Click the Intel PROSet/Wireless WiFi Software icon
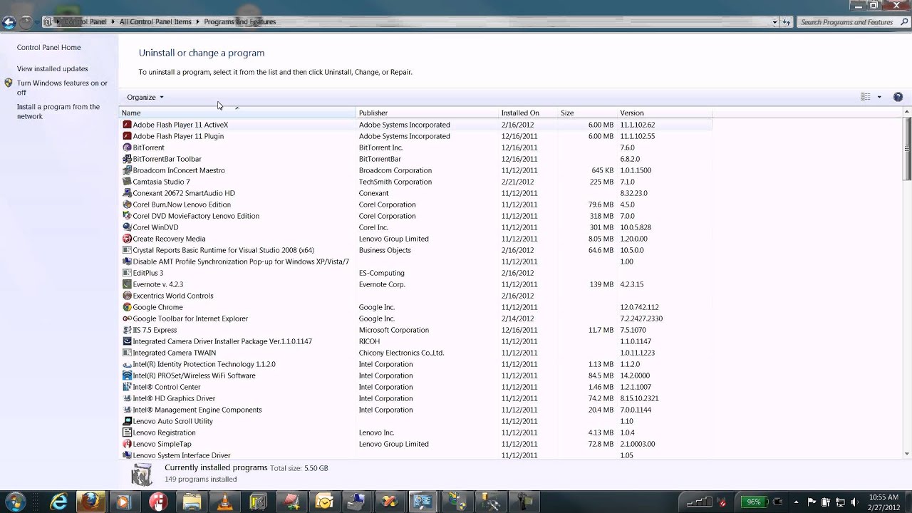This screenshot has height=513, width=912. 127,375
